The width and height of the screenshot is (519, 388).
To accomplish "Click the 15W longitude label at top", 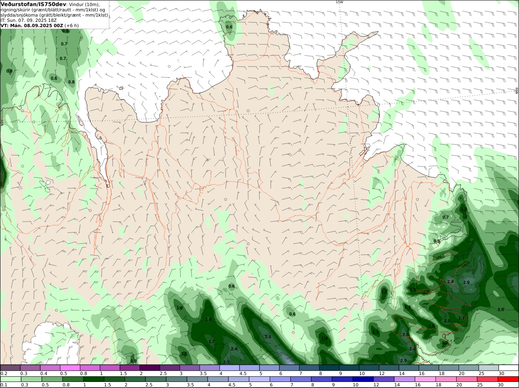I will coord(339,2).
